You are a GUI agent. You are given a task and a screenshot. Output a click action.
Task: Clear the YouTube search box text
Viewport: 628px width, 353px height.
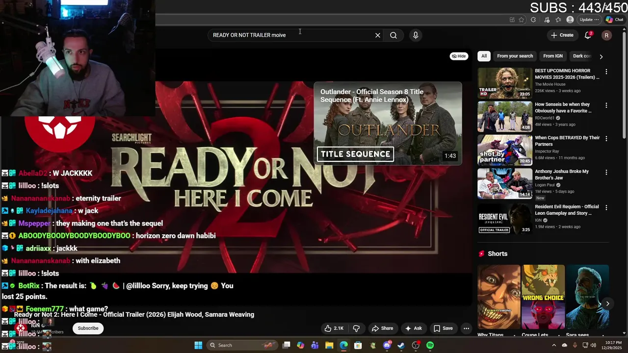378,35
